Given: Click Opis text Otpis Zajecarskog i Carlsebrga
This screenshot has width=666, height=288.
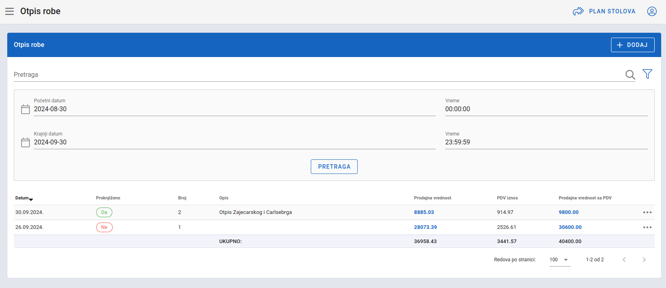Looking at the screenshot, I should 255,212.
